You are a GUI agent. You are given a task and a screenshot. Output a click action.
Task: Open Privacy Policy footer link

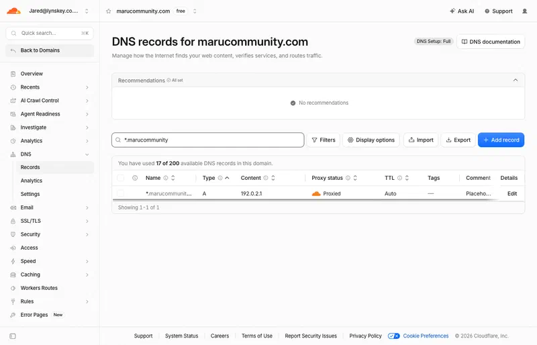coord(365,336)
